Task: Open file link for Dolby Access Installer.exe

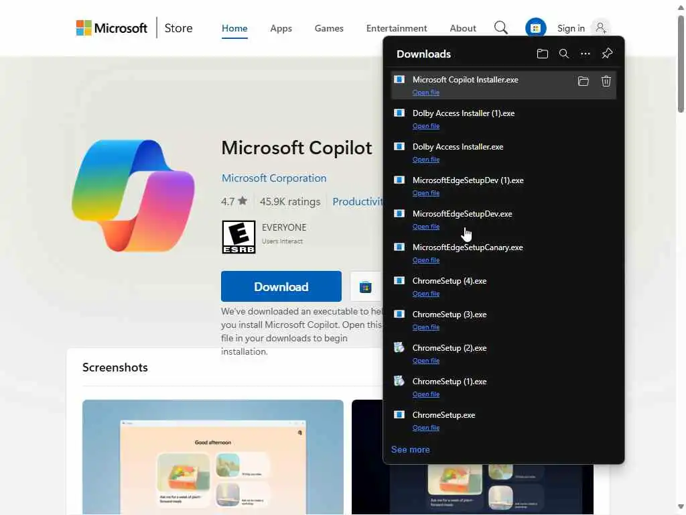Action: 425,160
